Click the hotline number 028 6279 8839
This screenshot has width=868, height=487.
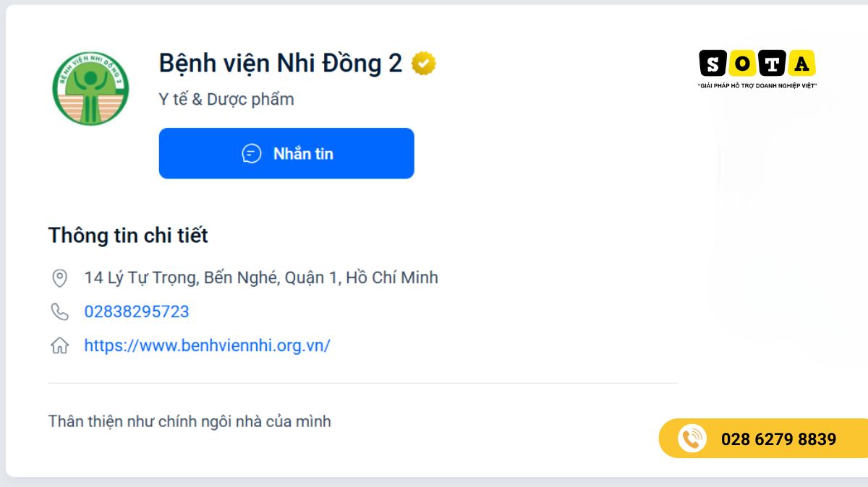(x=778, y=439)
